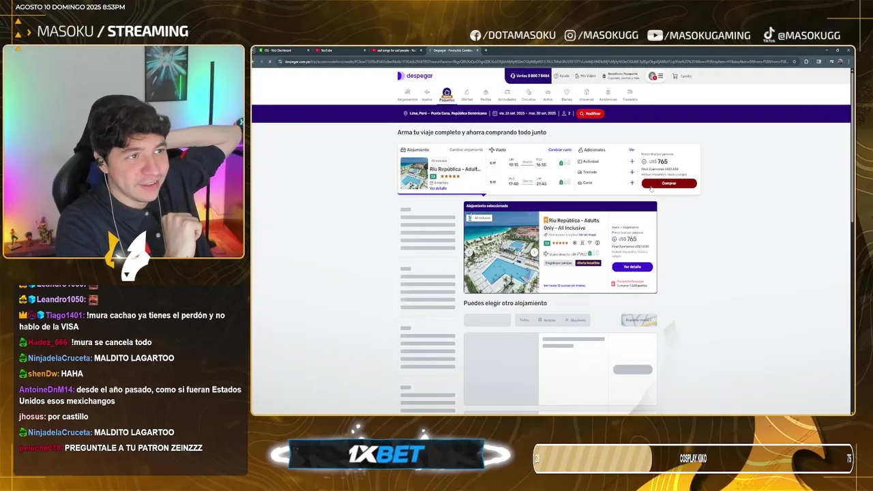Add Traslado with its plus icon
Image resolution: width=873 pixels, height=491 pixels.
click(x=632, y=172)
